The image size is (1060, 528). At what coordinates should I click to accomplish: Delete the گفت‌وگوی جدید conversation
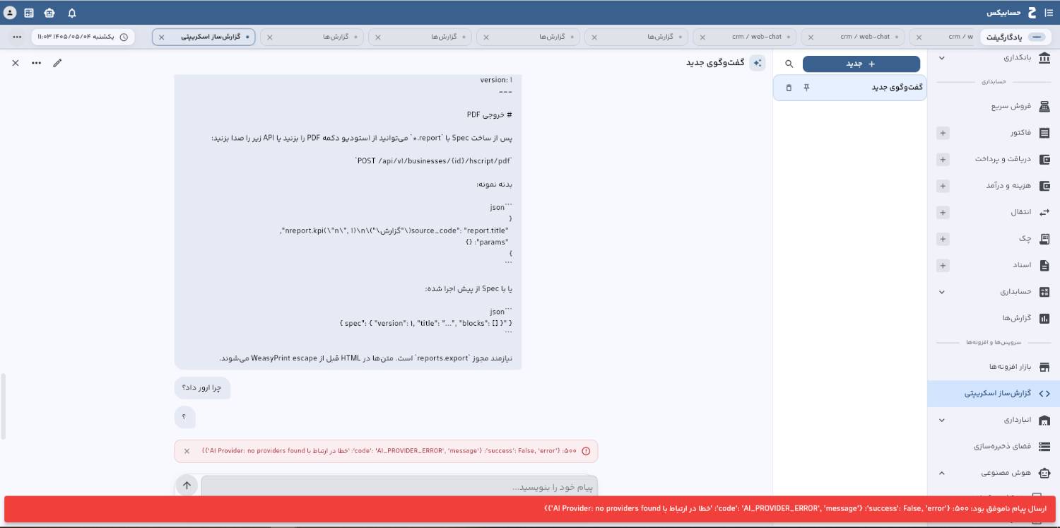[789, 88]
